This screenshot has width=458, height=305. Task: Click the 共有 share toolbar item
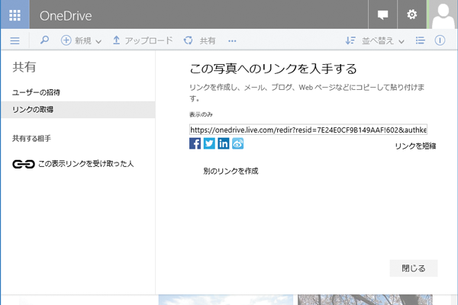[x=200, y=40]
